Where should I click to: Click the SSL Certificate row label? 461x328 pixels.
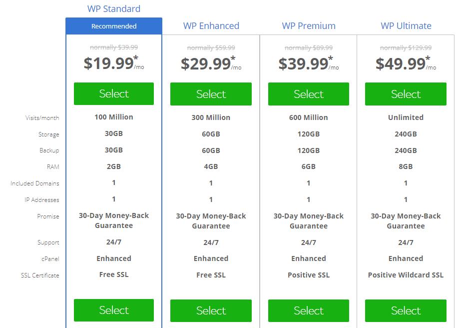point(40,275)
